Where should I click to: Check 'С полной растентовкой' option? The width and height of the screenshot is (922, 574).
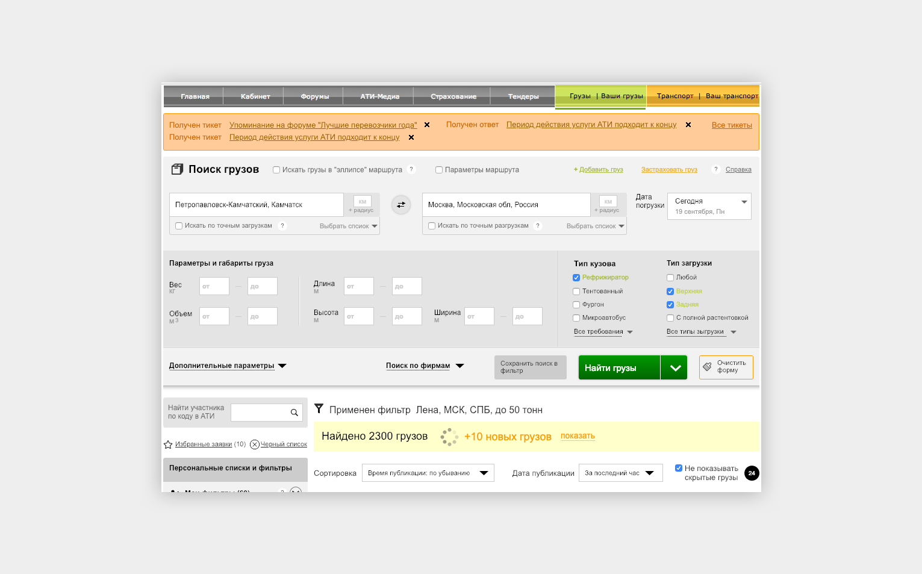(670, 318)
